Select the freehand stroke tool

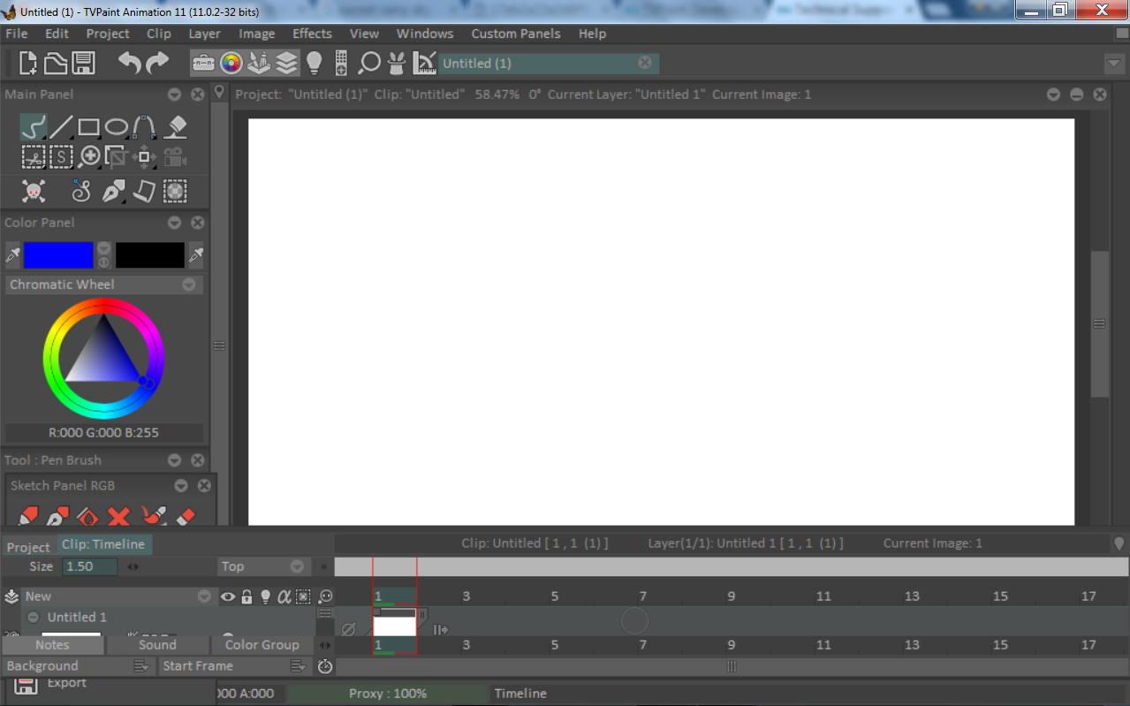point(33,127)
